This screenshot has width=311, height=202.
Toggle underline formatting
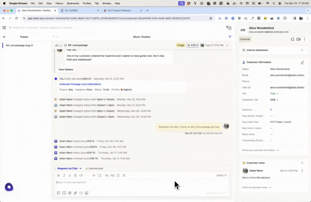click(70, 175)
